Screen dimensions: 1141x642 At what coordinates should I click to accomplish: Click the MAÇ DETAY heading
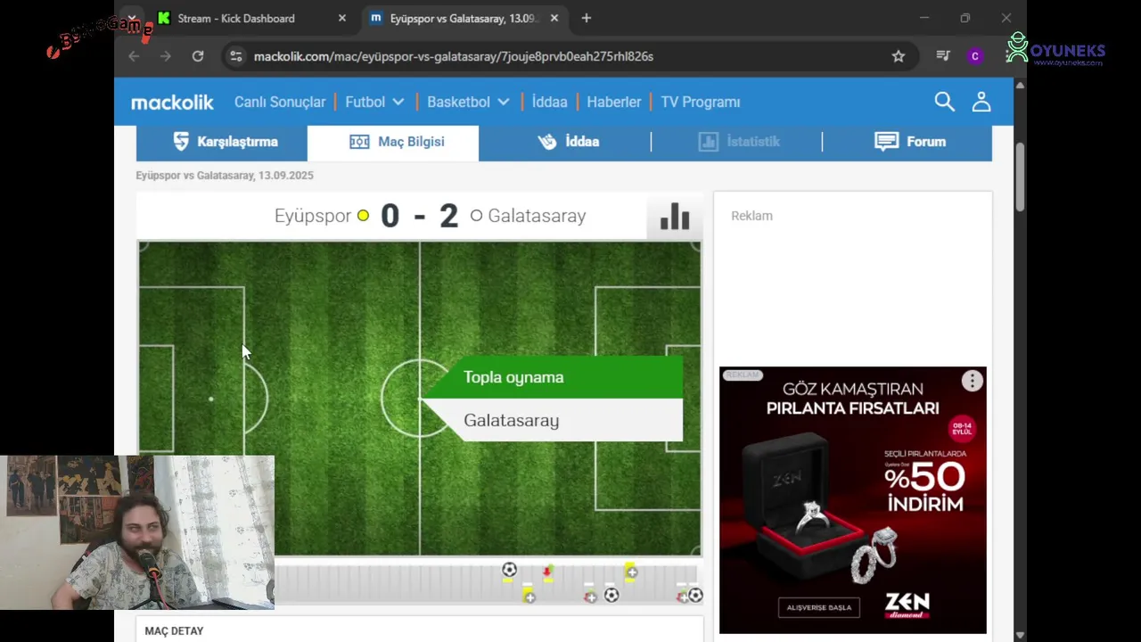pos(174,630)
